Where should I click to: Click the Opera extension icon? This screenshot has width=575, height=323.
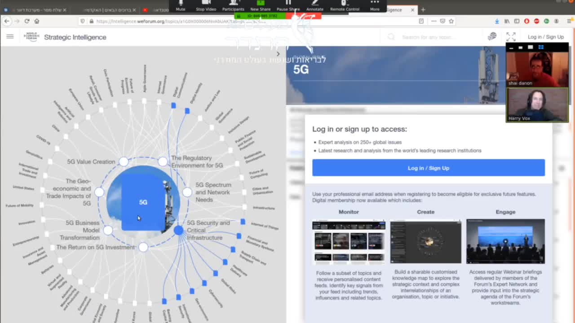click(x=526, y=21)
